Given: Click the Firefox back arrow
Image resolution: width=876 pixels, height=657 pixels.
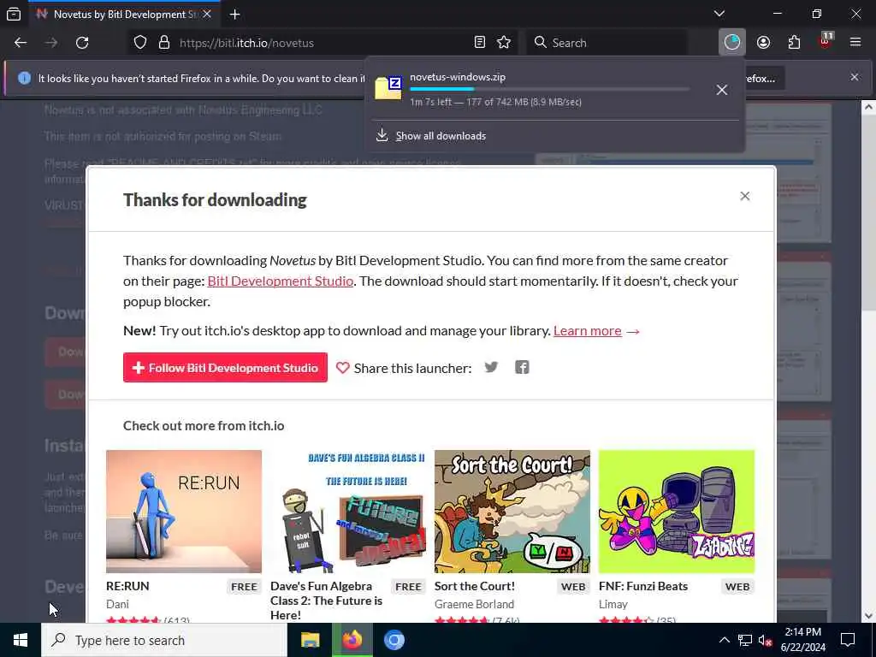Looking at the screenshot, I should [x=21, y=43].
